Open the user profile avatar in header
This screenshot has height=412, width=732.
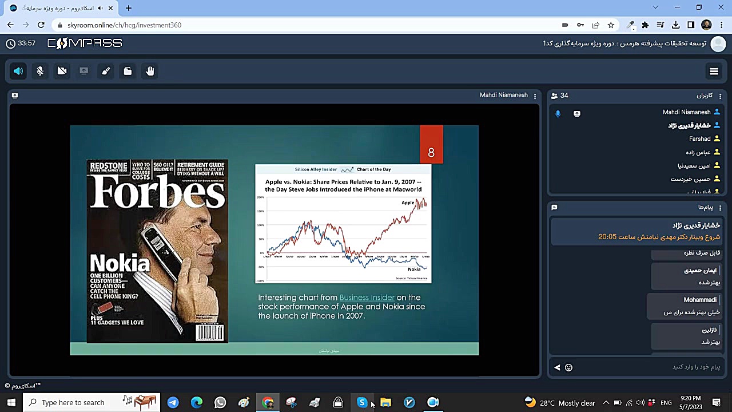(718, 43)
